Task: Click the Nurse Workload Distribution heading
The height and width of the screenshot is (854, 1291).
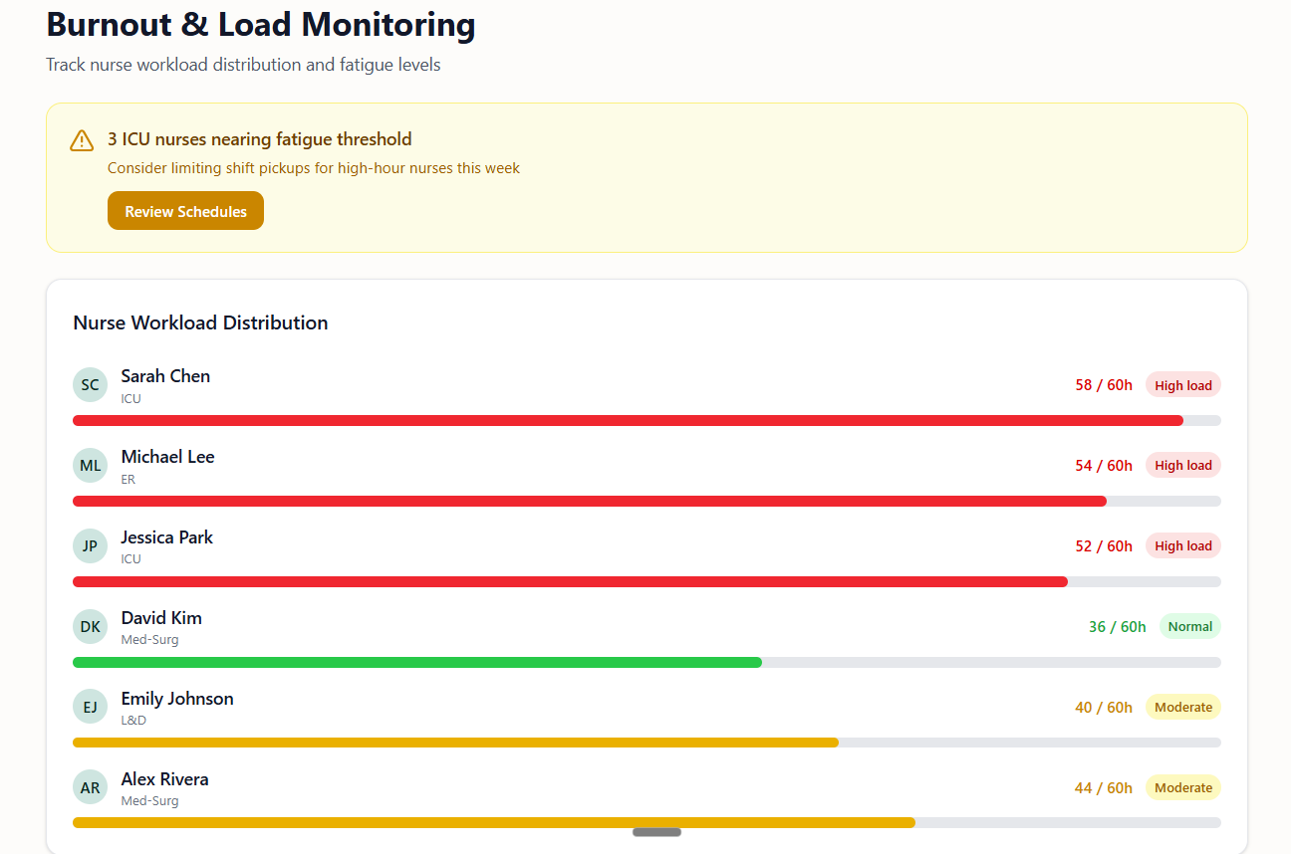Action: click(200, 323)
